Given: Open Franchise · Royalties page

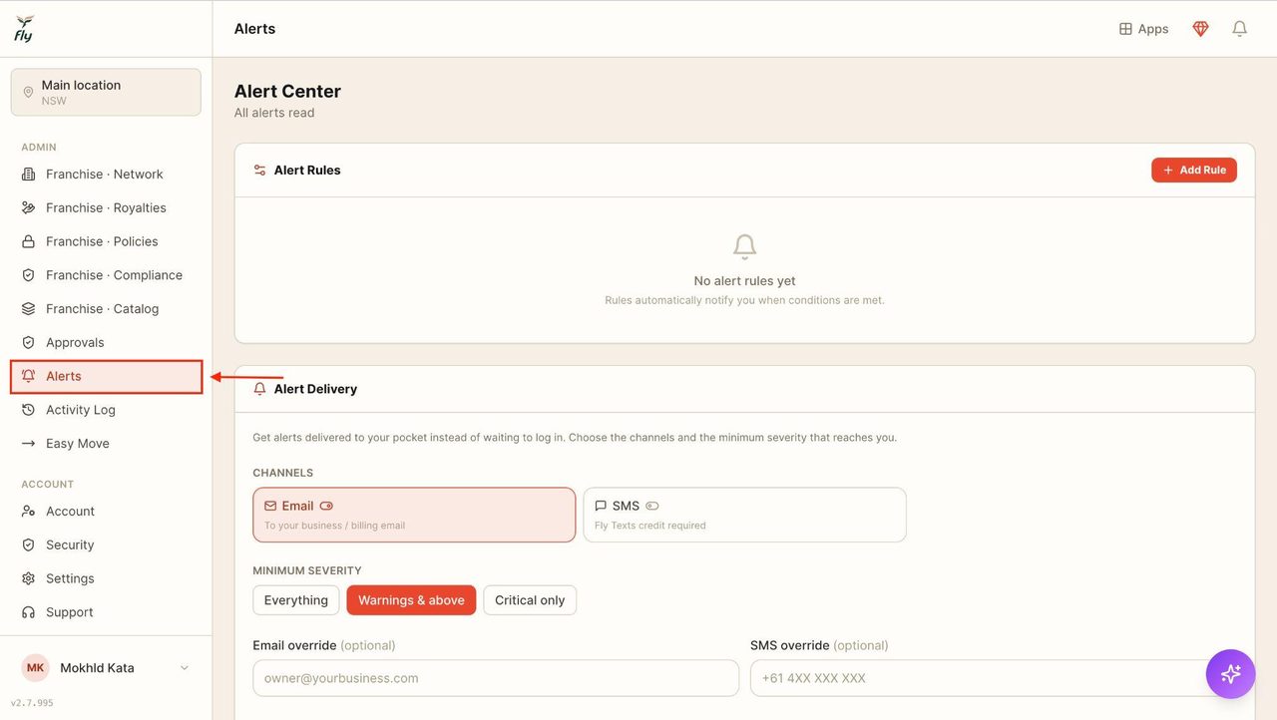Looking at the screenshot, I should (x=106, y=208).
